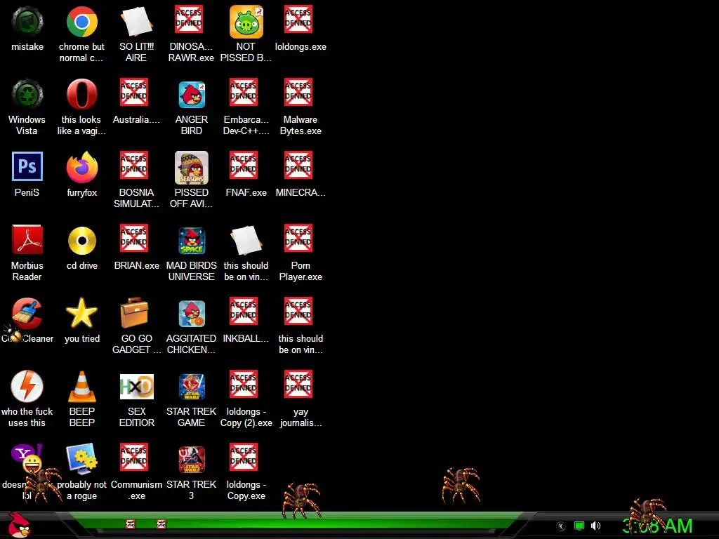
Task: Expand hidden tray icons arrow
Action: click(x=561, y=526)
